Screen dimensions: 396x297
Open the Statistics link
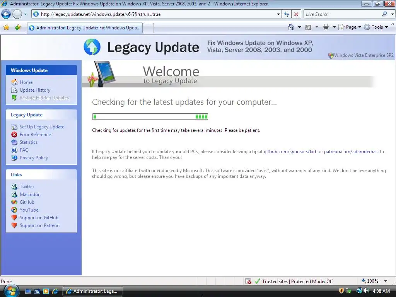coord(29,142)
